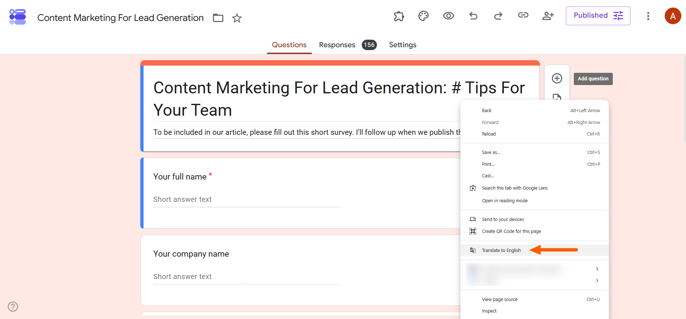
Task: Open more options three-dot menu
Action: (648, 16)
